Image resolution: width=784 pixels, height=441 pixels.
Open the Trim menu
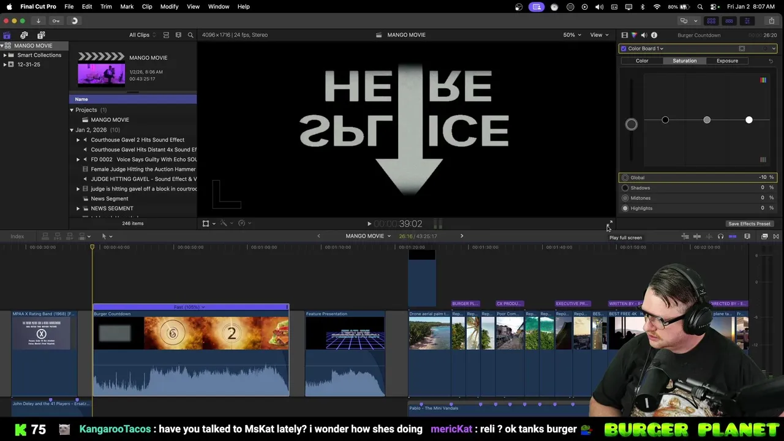pos(106,6)
